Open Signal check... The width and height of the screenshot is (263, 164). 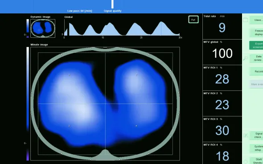(257, 136)
